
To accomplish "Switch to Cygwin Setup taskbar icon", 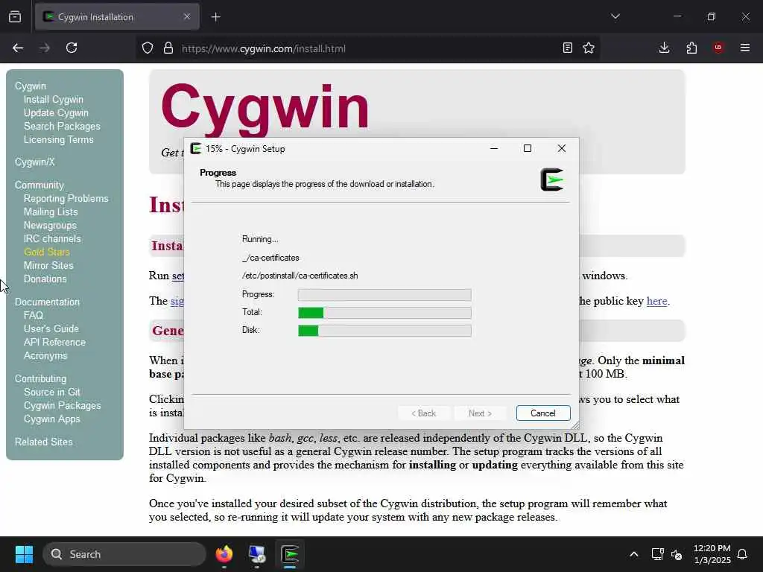I will click(290, 554).
